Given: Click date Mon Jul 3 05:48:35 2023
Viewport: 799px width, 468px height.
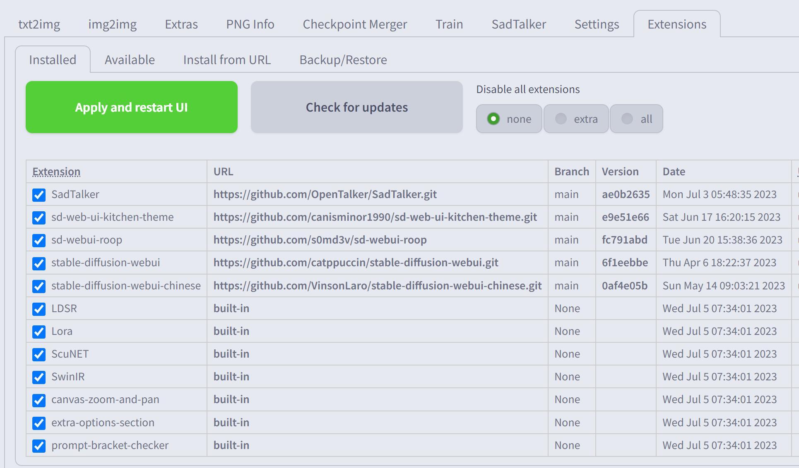Looking at the screenshot, I should point(720,194).
